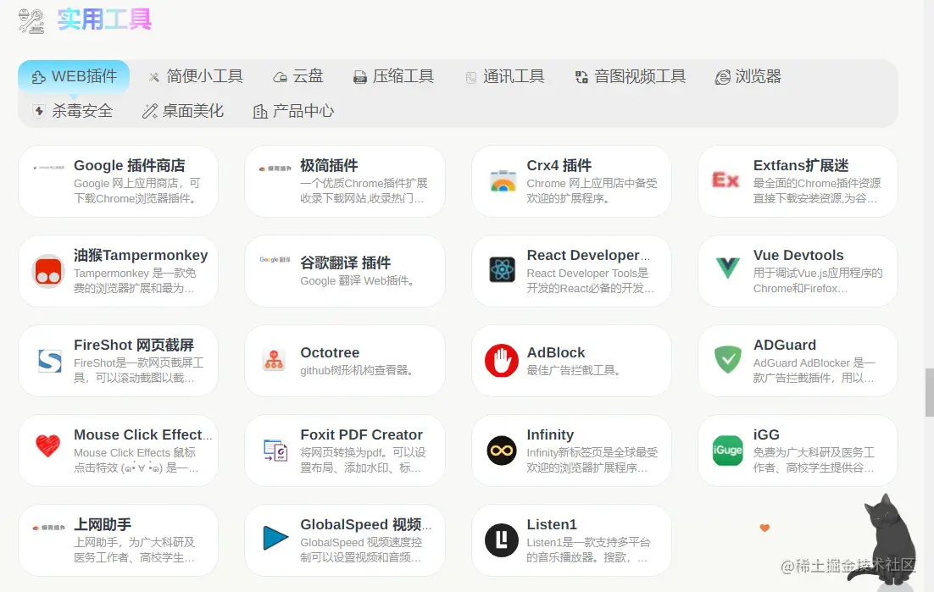Click the ADGuard green shield icon
The width and height of the screenshot is (934, 592).
(x=727, y=359)
